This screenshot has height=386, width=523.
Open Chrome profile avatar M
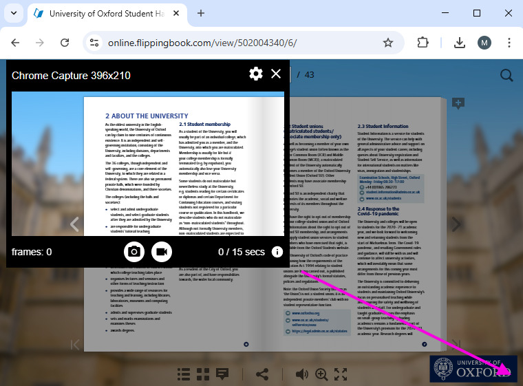[x=484, y=43]
